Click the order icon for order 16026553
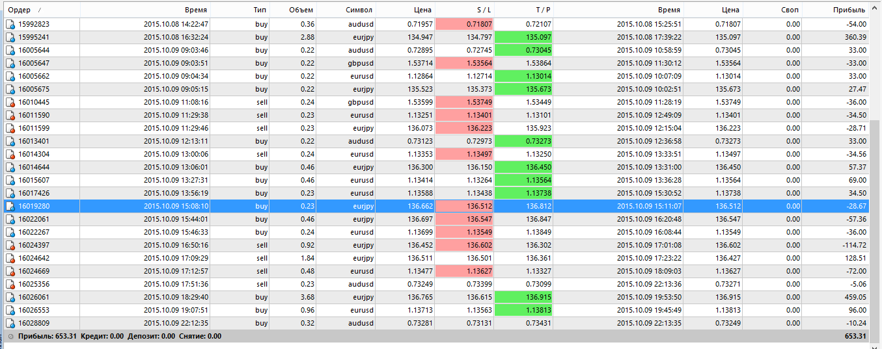 (x=10, y=310)
